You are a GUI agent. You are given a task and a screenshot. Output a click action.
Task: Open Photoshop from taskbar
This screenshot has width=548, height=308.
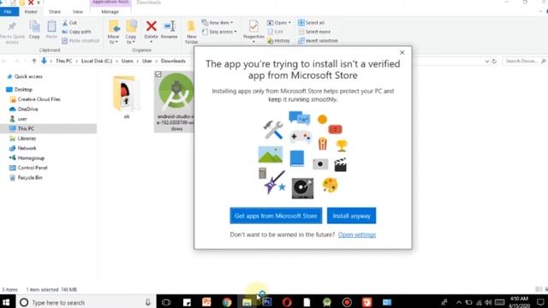pos(267,302)
